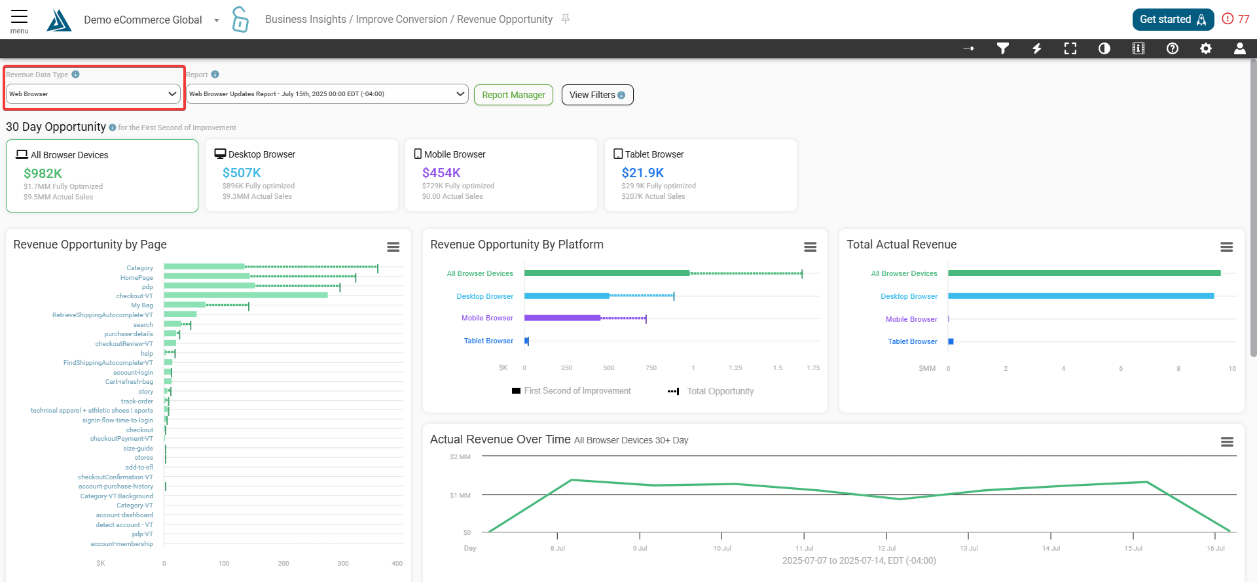This screenshot has height=582, width=1257.
Task: Open the help question mark icon
Action: point(1172,48)
